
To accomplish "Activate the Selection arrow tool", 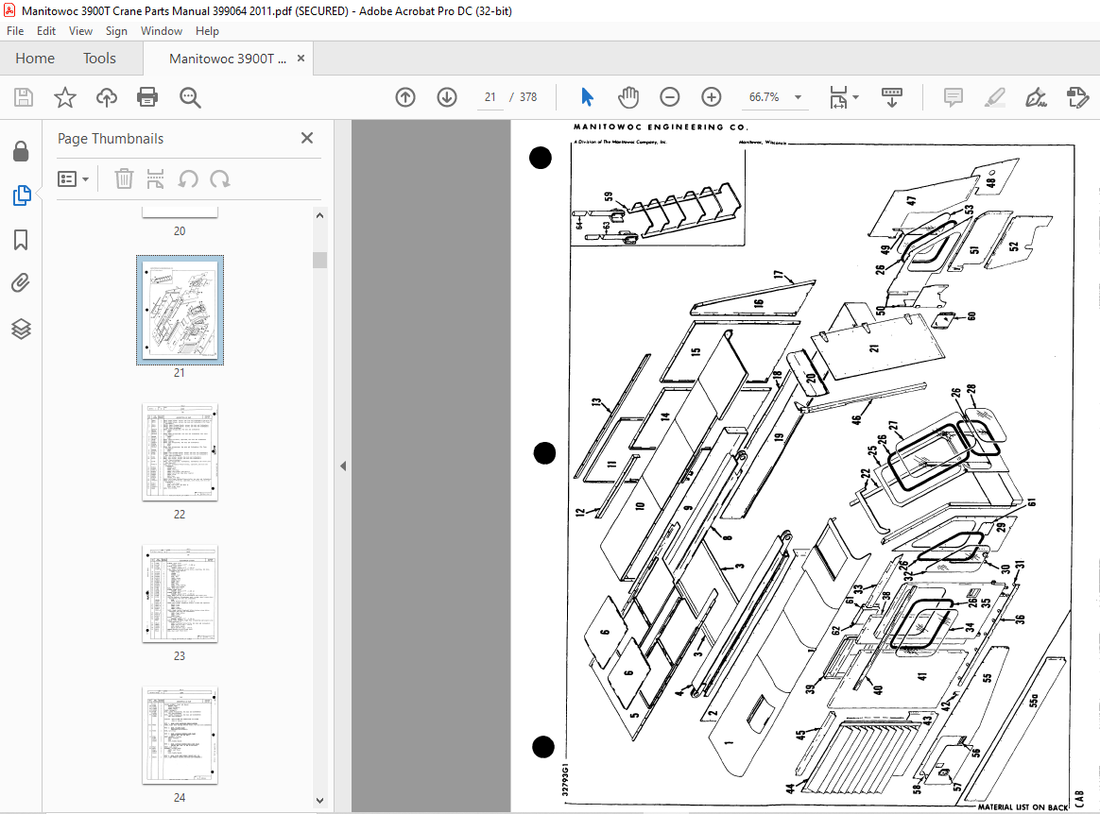I will pyautogui.click(x=587, y=97).
